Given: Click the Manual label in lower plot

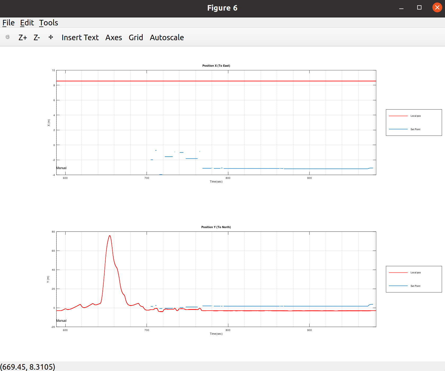Looking at the screenshot, I should [x=61, y=321].
